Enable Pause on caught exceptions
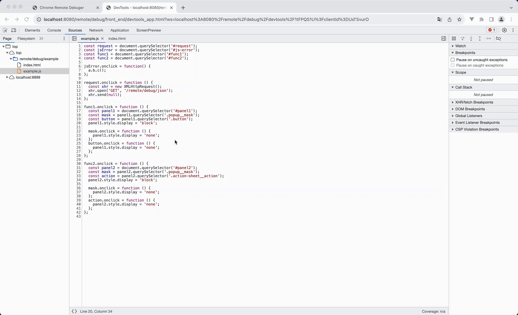 pyautogui.click(x=453, y=65)
